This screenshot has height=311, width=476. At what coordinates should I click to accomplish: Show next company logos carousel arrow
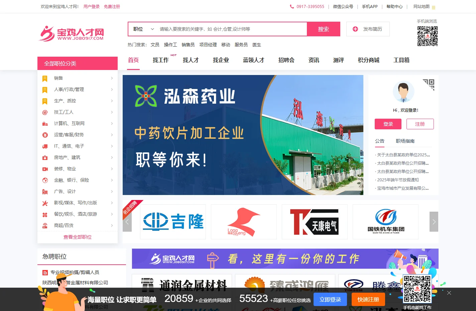(x=434, y=222)
